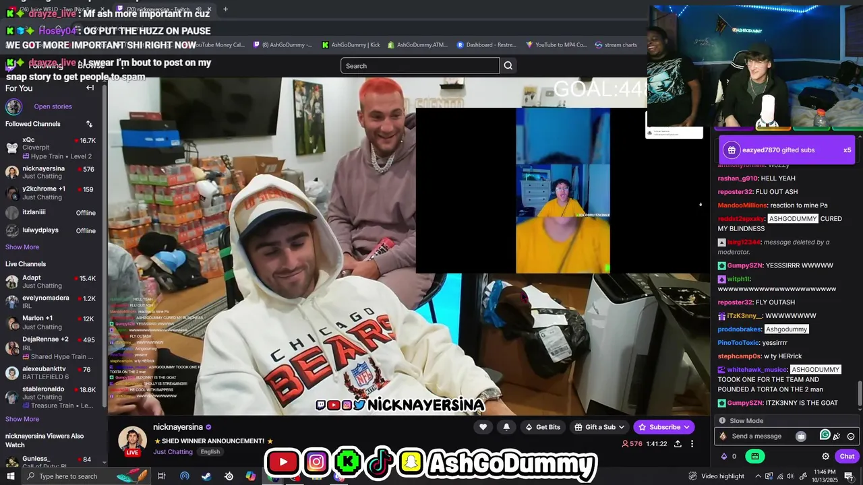Viewport: 863px width, 485px height.
Task: Open YouTube to MP4 Co... bookmark
Action: (x=557, y=45)
